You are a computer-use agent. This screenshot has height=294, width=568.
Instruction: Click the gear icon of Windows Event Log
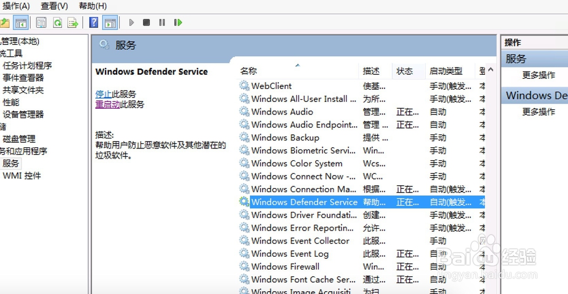coord(244,254)
